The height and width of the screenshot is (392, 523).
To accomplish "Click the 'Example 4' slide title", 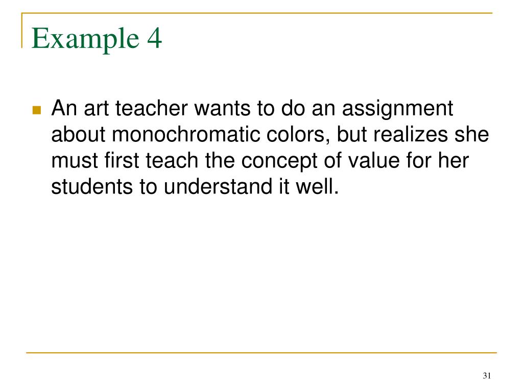I will tap(97, 39).
